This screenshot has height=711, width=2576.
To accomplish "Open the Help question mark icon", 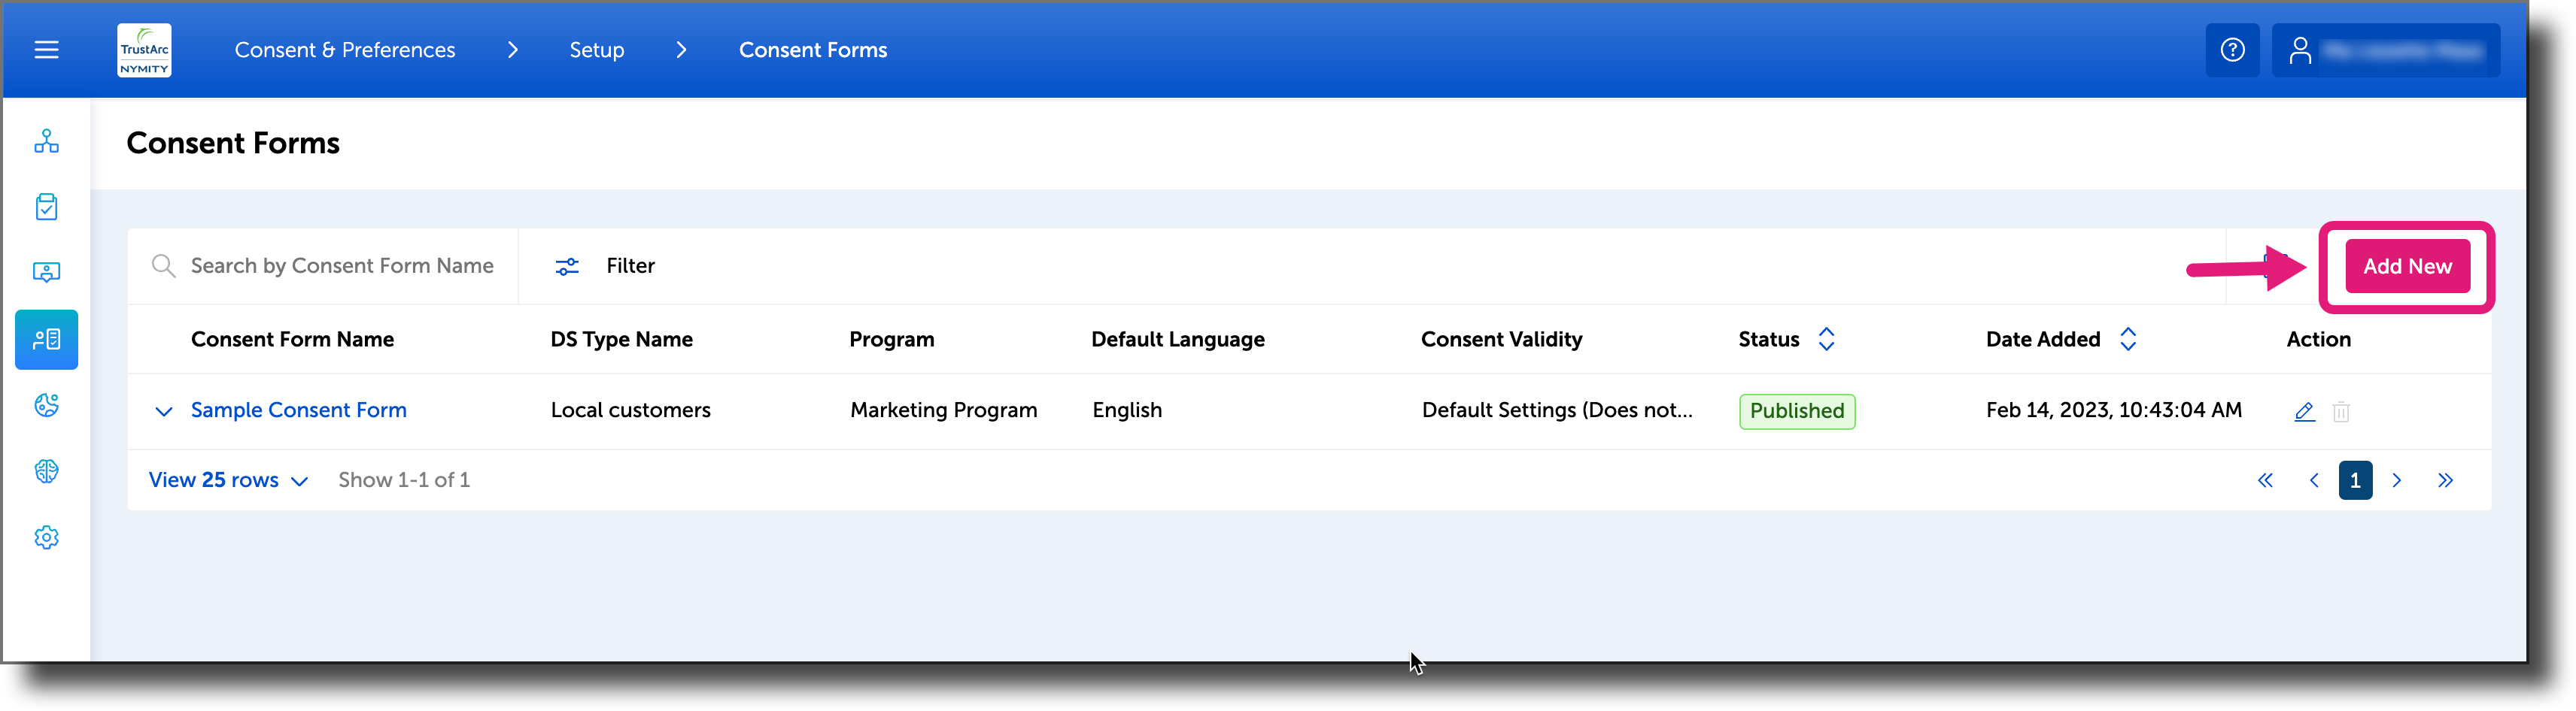I will [2232, 49].
